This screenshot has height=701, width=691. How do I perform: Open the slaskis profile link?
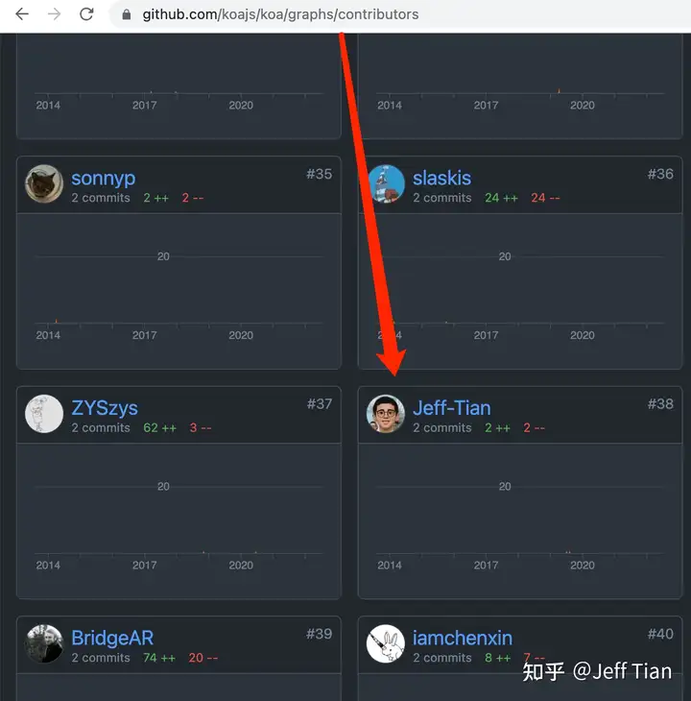point(441,178)
